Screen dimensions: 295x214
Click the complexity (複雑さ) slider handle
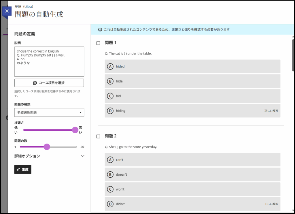(x=75, y=130)
